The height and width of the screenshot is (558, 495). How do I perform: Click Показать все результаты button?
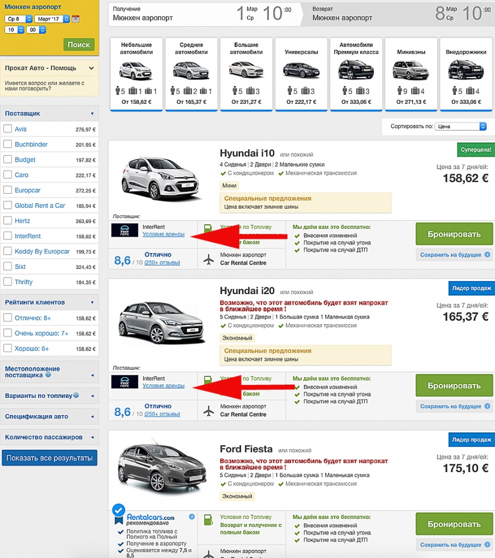tap(50, 458)
